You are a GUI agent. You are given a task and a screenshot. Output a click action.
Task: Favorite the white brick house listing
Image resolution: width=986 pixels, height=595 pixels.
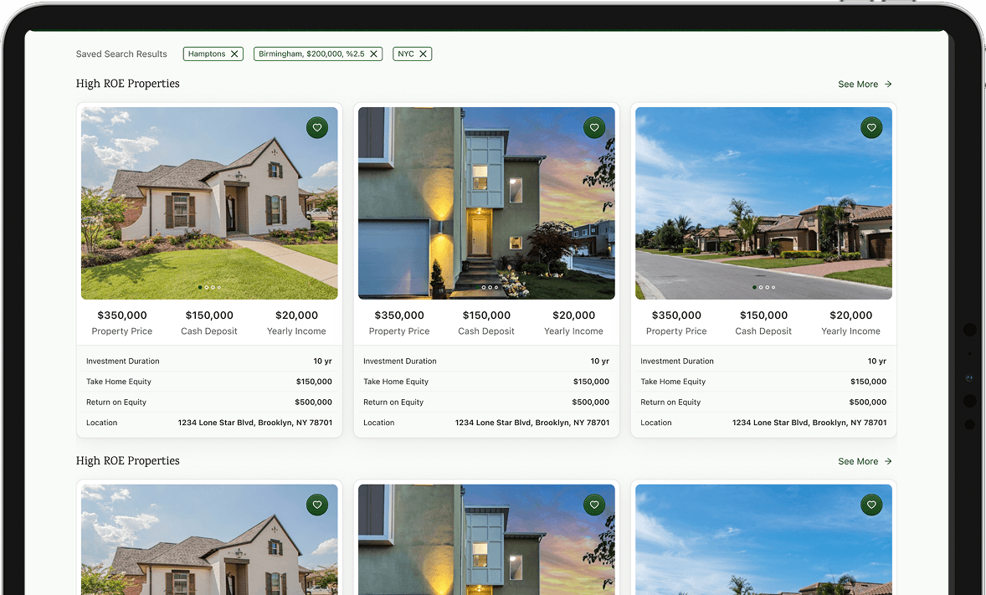317,128
